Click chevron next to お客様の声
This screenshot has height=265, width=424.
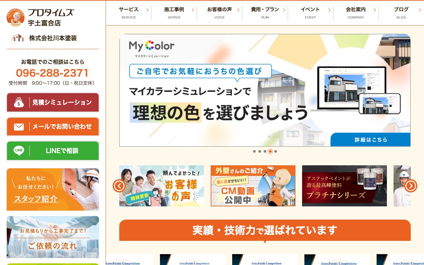(x=238, y=10)
